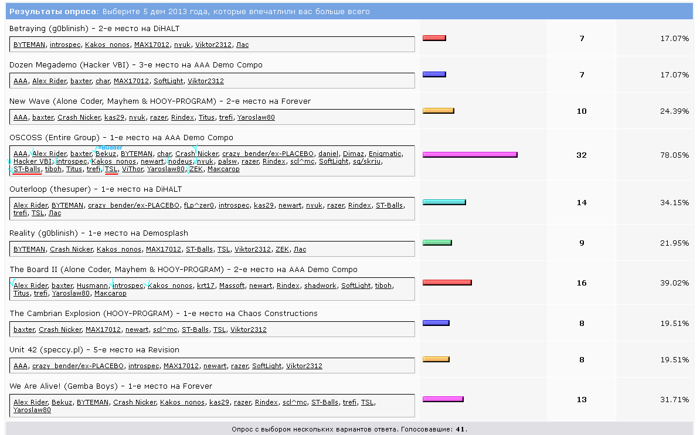Click the sq/skrju voter link
Viewport: 700px width, 435px height.
(x=368, y=162)
